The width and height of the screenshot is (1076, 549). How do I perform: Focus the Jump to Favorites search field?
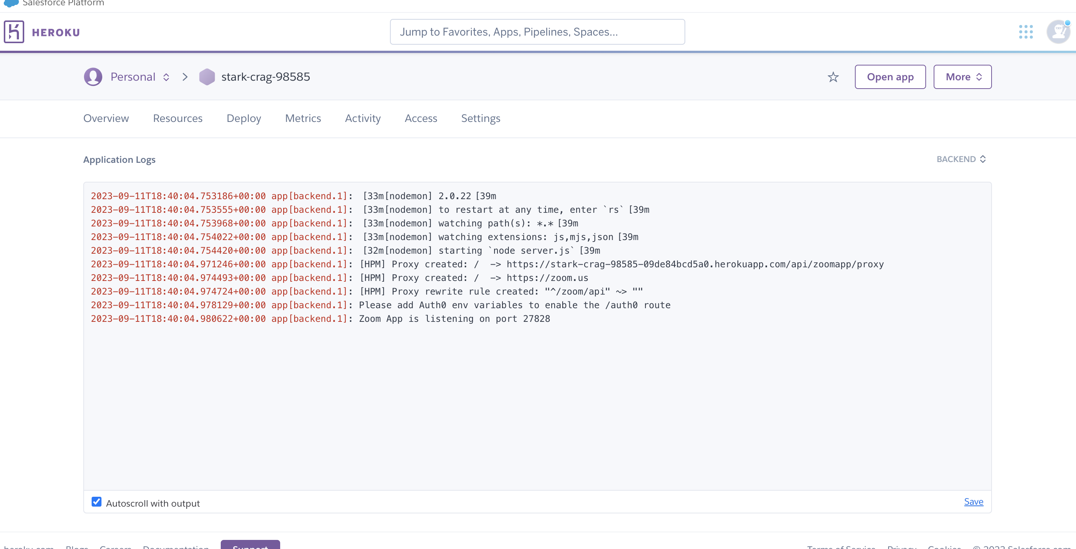pyautogui.click(x=537, y=32)
